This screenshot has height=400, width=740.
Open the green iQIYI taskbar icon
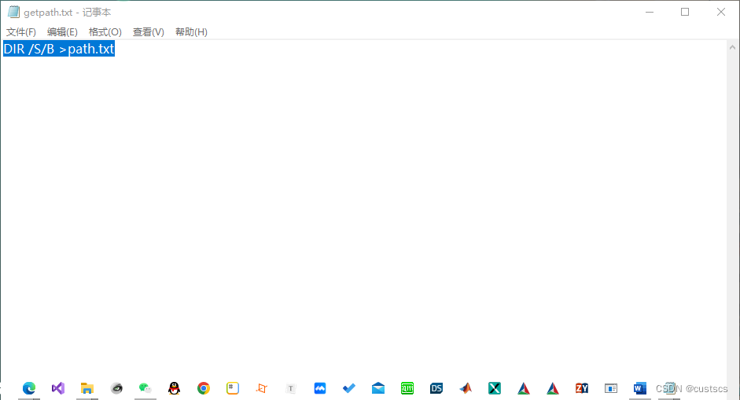tap(407, 388)
